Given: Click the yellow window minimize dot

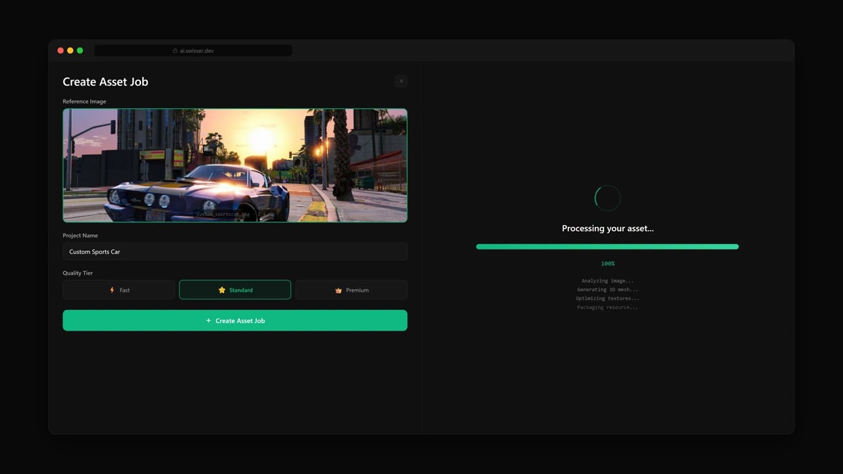Looking at the screenshot, I should click(70, 51).
